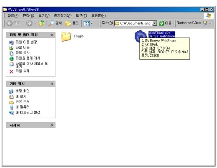Image resolution: width=217 pixels, height=168 pixels.
Task: Click the My Computer icon
Action: tap(11, 108)
